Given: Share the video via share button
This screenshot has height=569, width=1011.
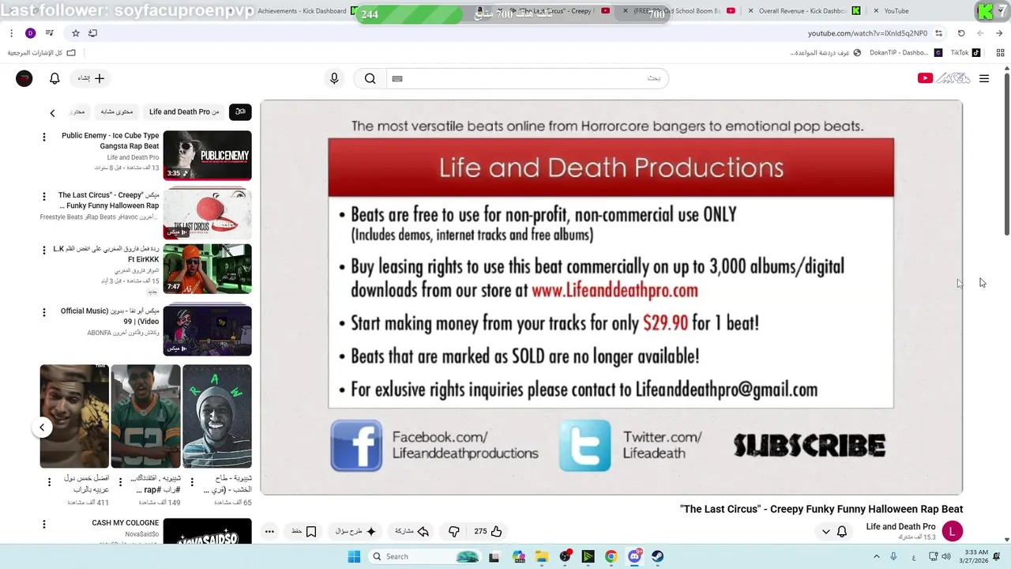Looking at the screenshot, I should [412, 531].
